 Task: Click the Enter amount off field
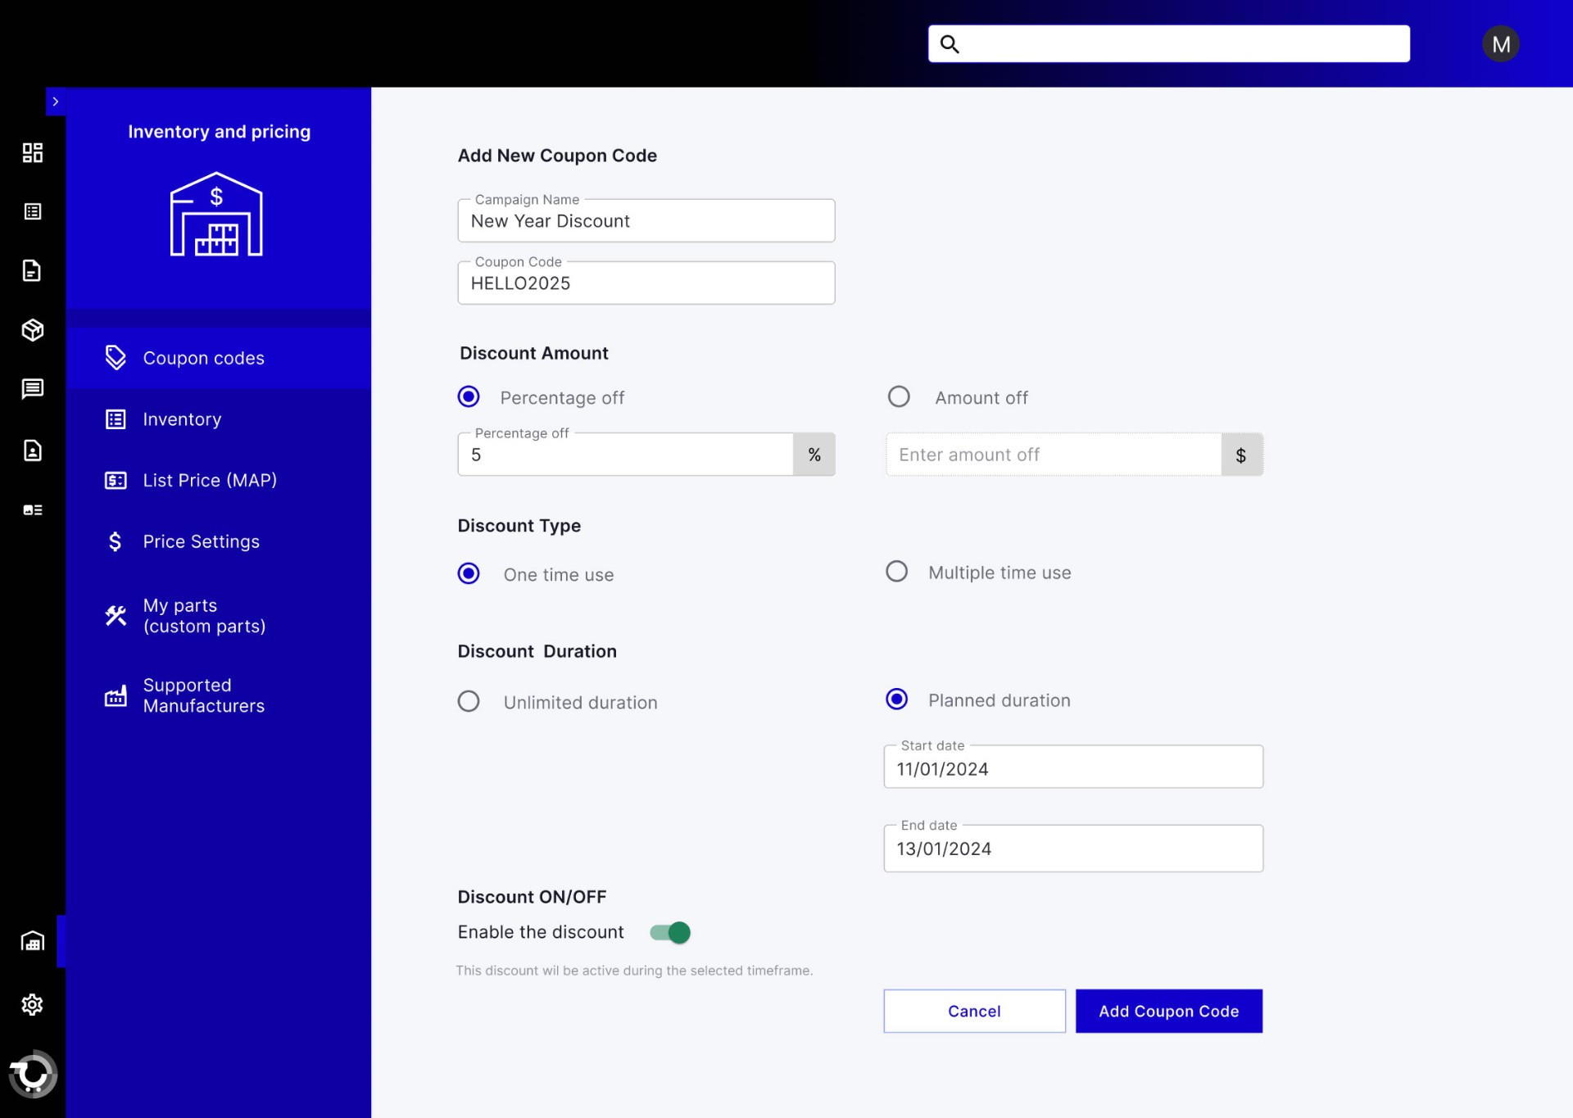point(1054,455)
